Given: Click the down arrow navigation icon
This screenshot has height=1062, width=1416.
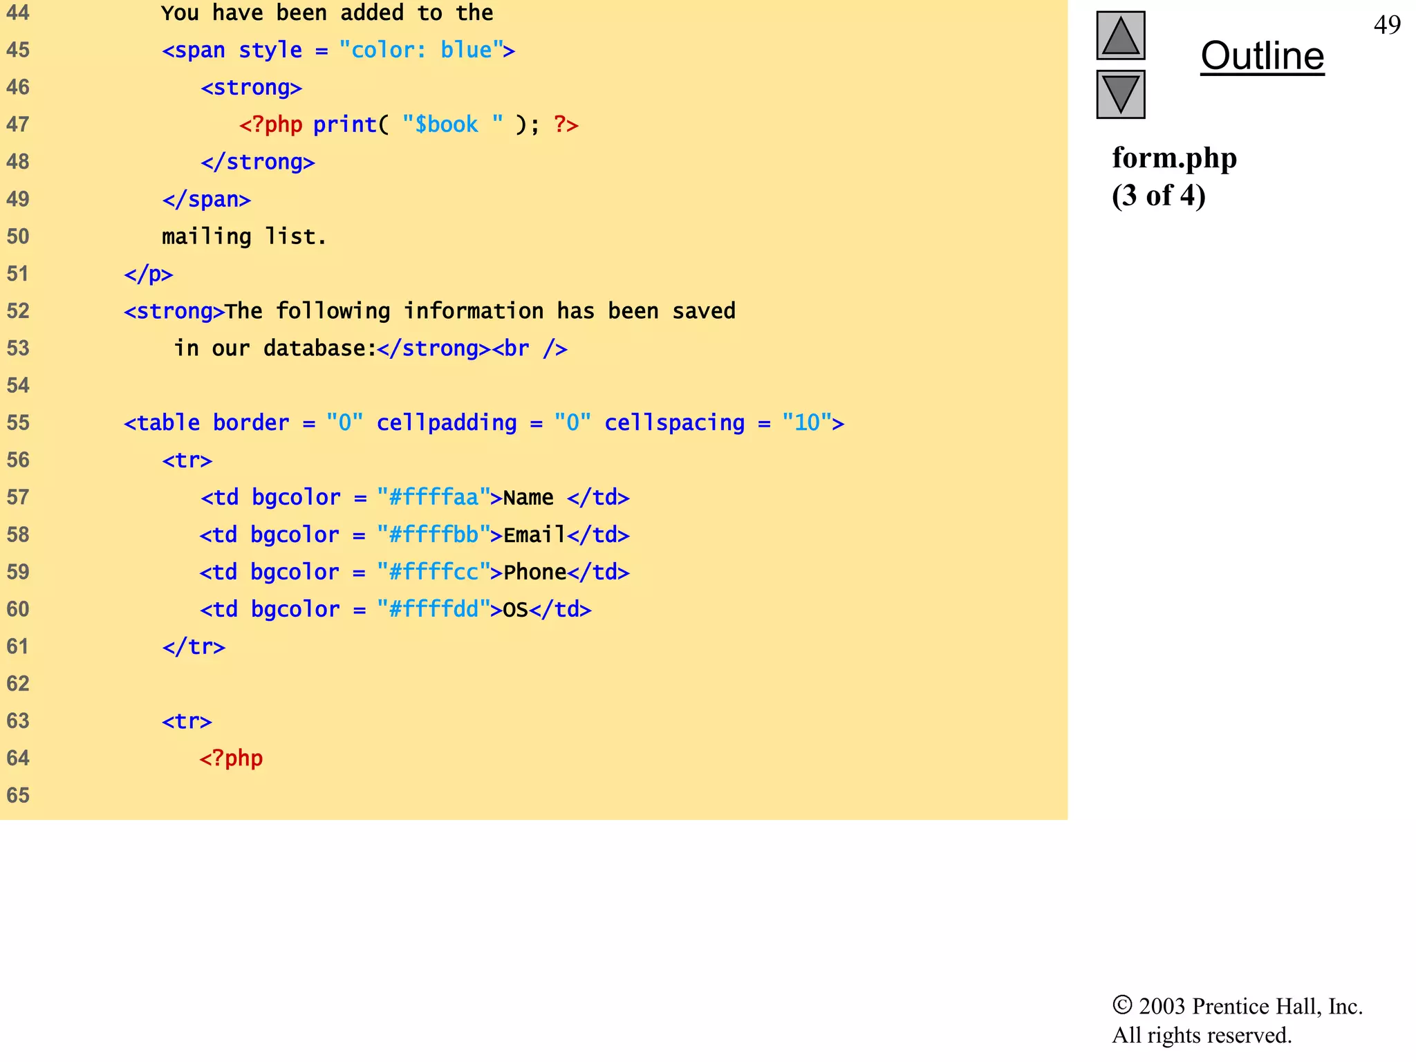Looking at the screenshot, I should pyautogui.click(x=1120, y=94).
